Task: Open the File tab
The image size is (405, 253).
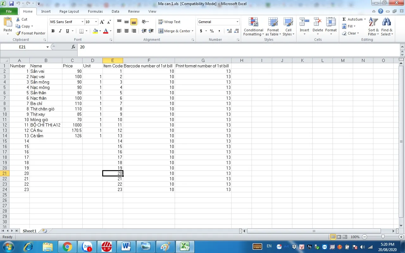Action: pos(9,11)
